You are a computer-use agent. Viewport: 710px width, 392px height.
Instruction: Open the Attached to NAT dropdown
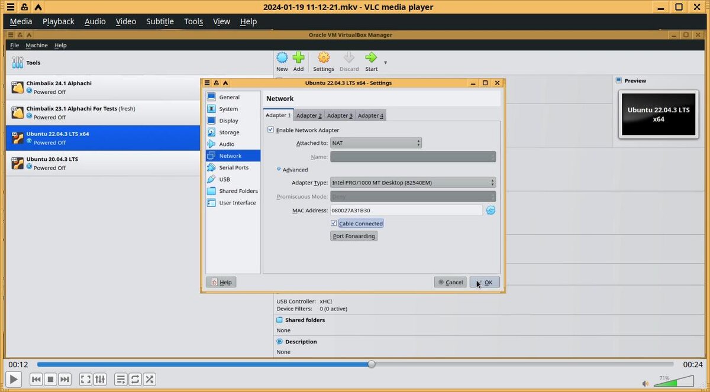[x=376, y=143]
